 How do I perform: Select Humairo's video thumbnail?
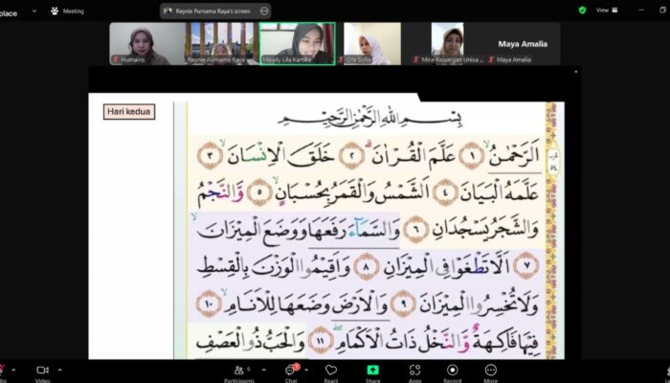[x=147, y=44]
